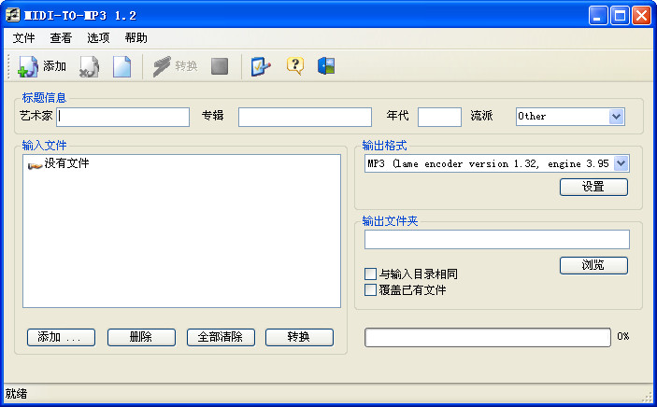Click the 添加 label in toolbar
The height and width of the screenshot is (407, 657).
pyautogui.click(x=54, y=66)
